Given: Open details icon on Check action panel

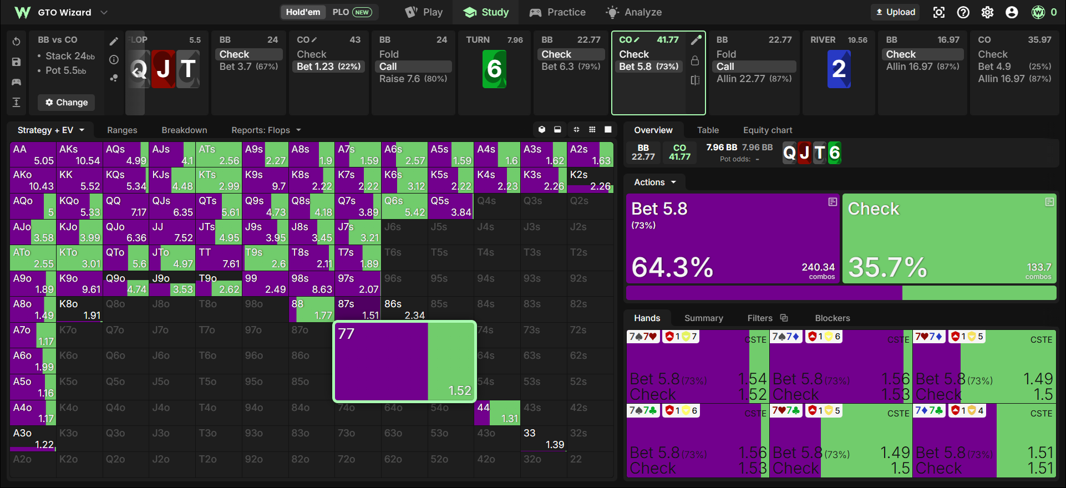Looking at the screenshot, I should coord(1049,202).
